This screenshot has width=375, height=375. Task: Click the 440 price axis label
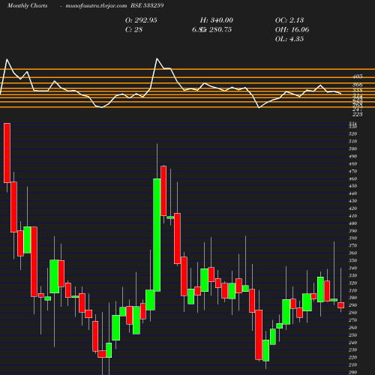click(x=352, y=193)
